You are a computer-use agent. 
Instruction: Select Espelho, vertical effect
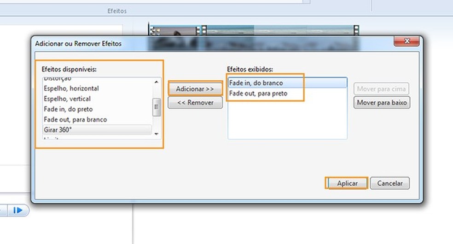(97, 99)
